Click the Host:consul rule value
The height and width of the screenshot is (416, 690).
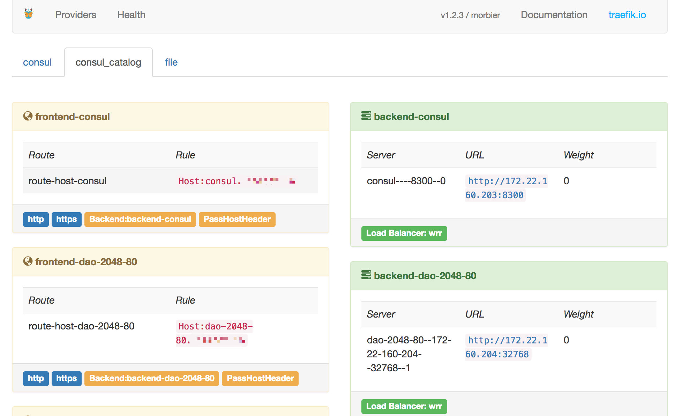pyautogui.click(x=237, y=181)
